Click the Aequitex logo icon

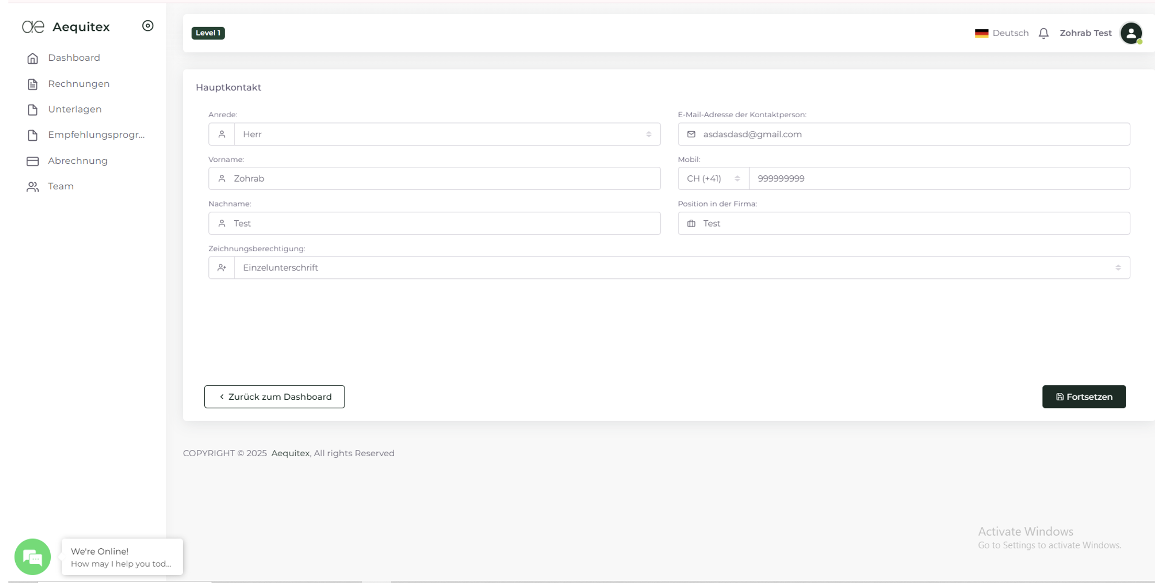pos(33,27)
